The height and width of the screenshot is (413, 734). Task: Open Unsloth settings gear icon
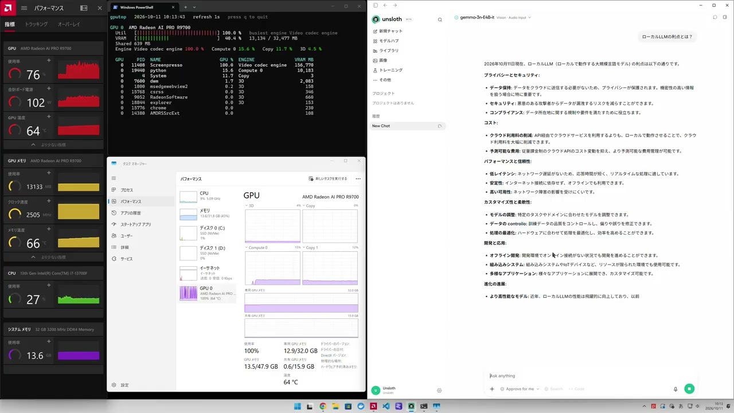[x=439, y=391]
